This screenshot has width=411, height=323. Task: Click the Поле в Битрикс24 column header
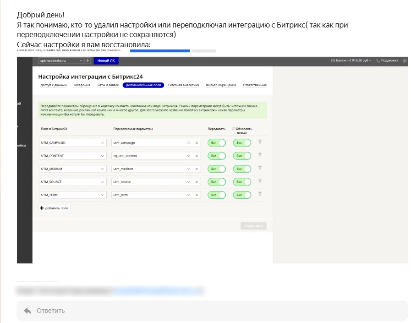54,129
